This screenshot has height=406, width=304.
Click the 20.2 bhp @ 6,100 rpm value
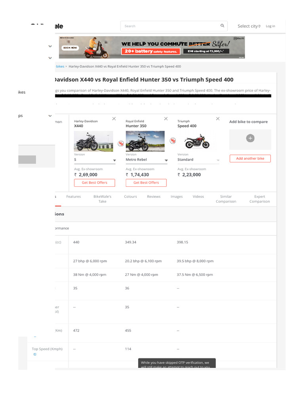(143, 261)
